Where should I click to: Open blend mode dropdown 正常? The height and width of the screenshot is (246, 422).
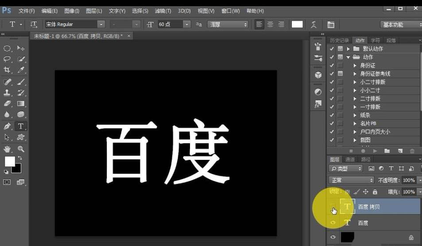pyautogui.click(x=352, y=180)
